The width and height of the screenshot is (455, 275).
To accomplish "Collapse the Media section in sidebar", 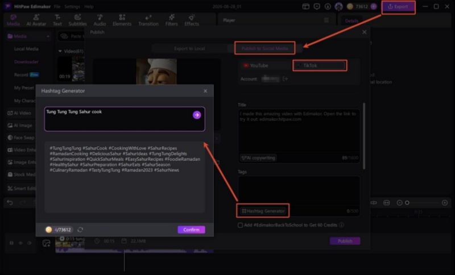I will pos(48,36).
